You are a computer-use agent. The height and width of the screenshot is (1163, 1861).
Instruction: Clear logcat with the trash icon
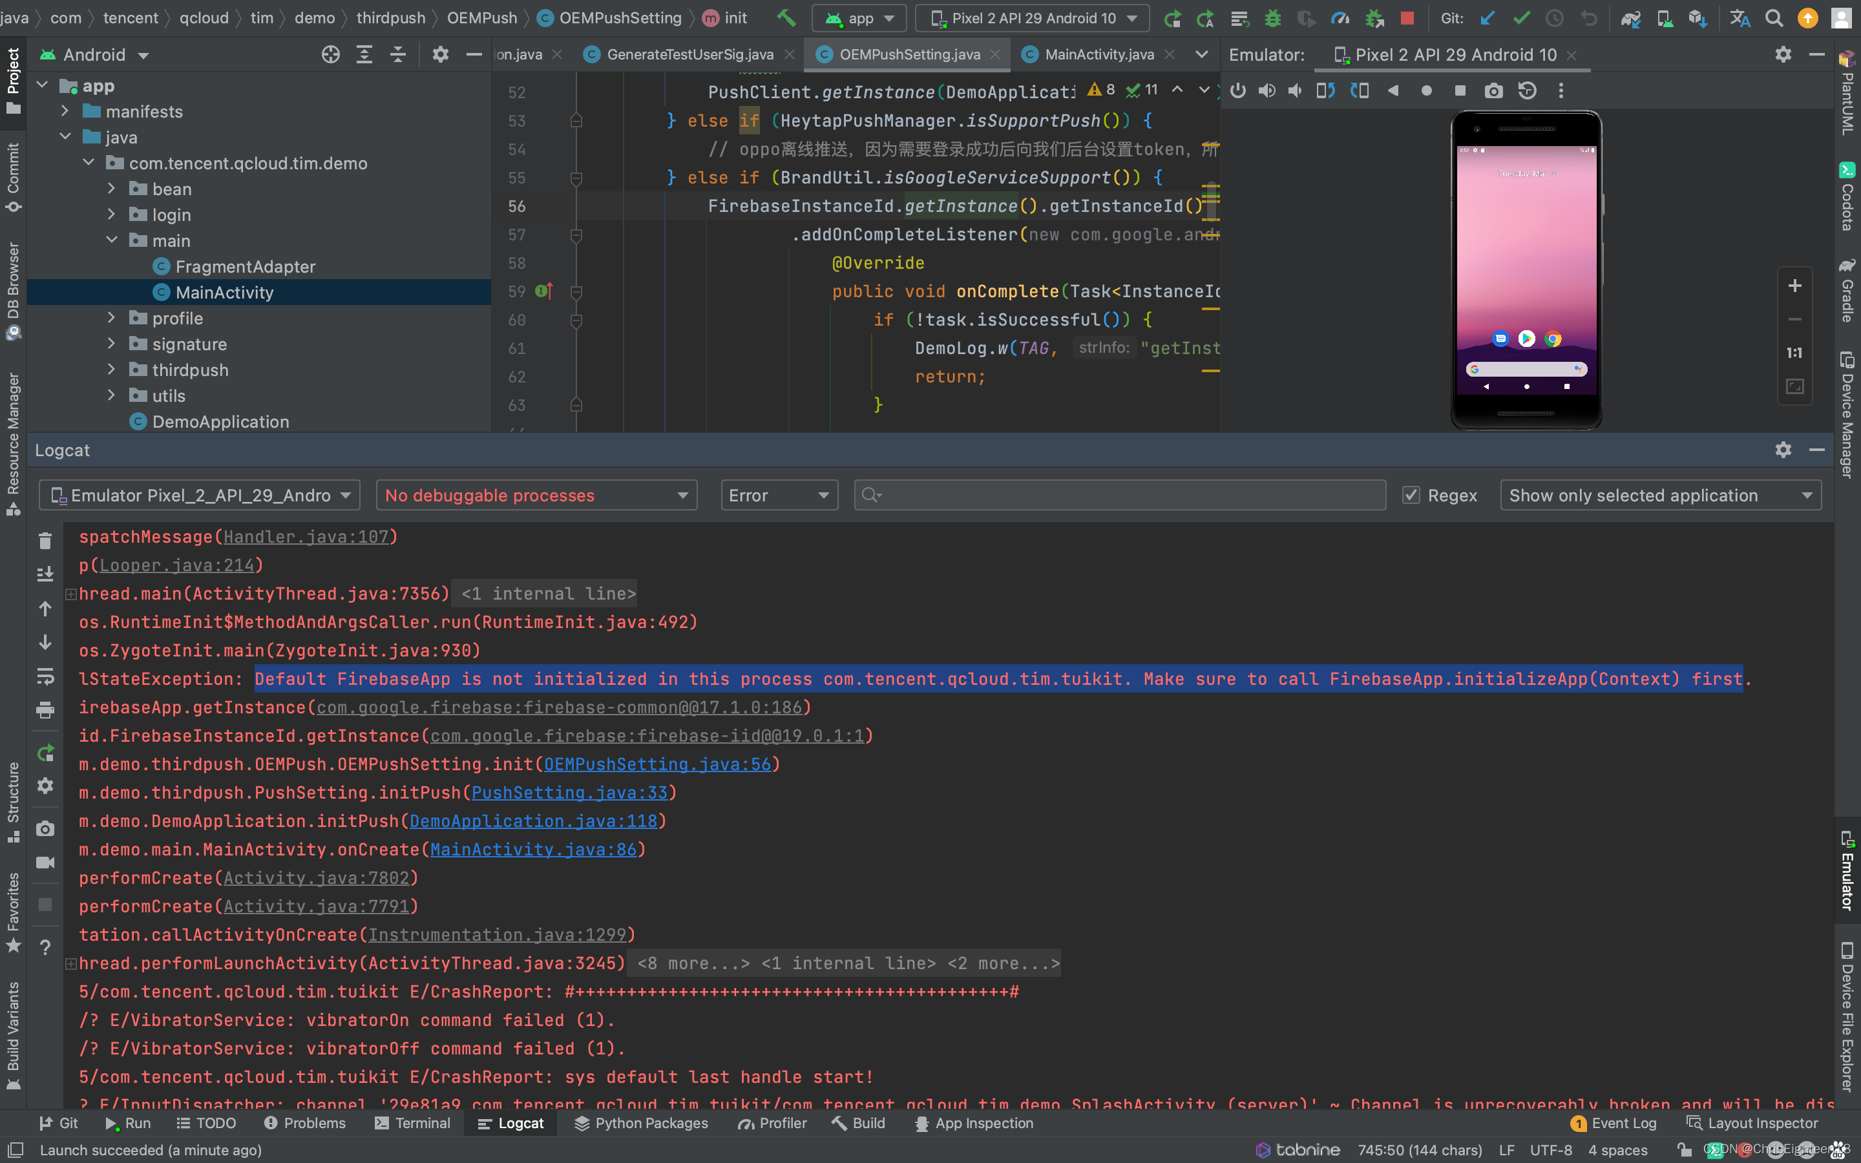[45, 541]
